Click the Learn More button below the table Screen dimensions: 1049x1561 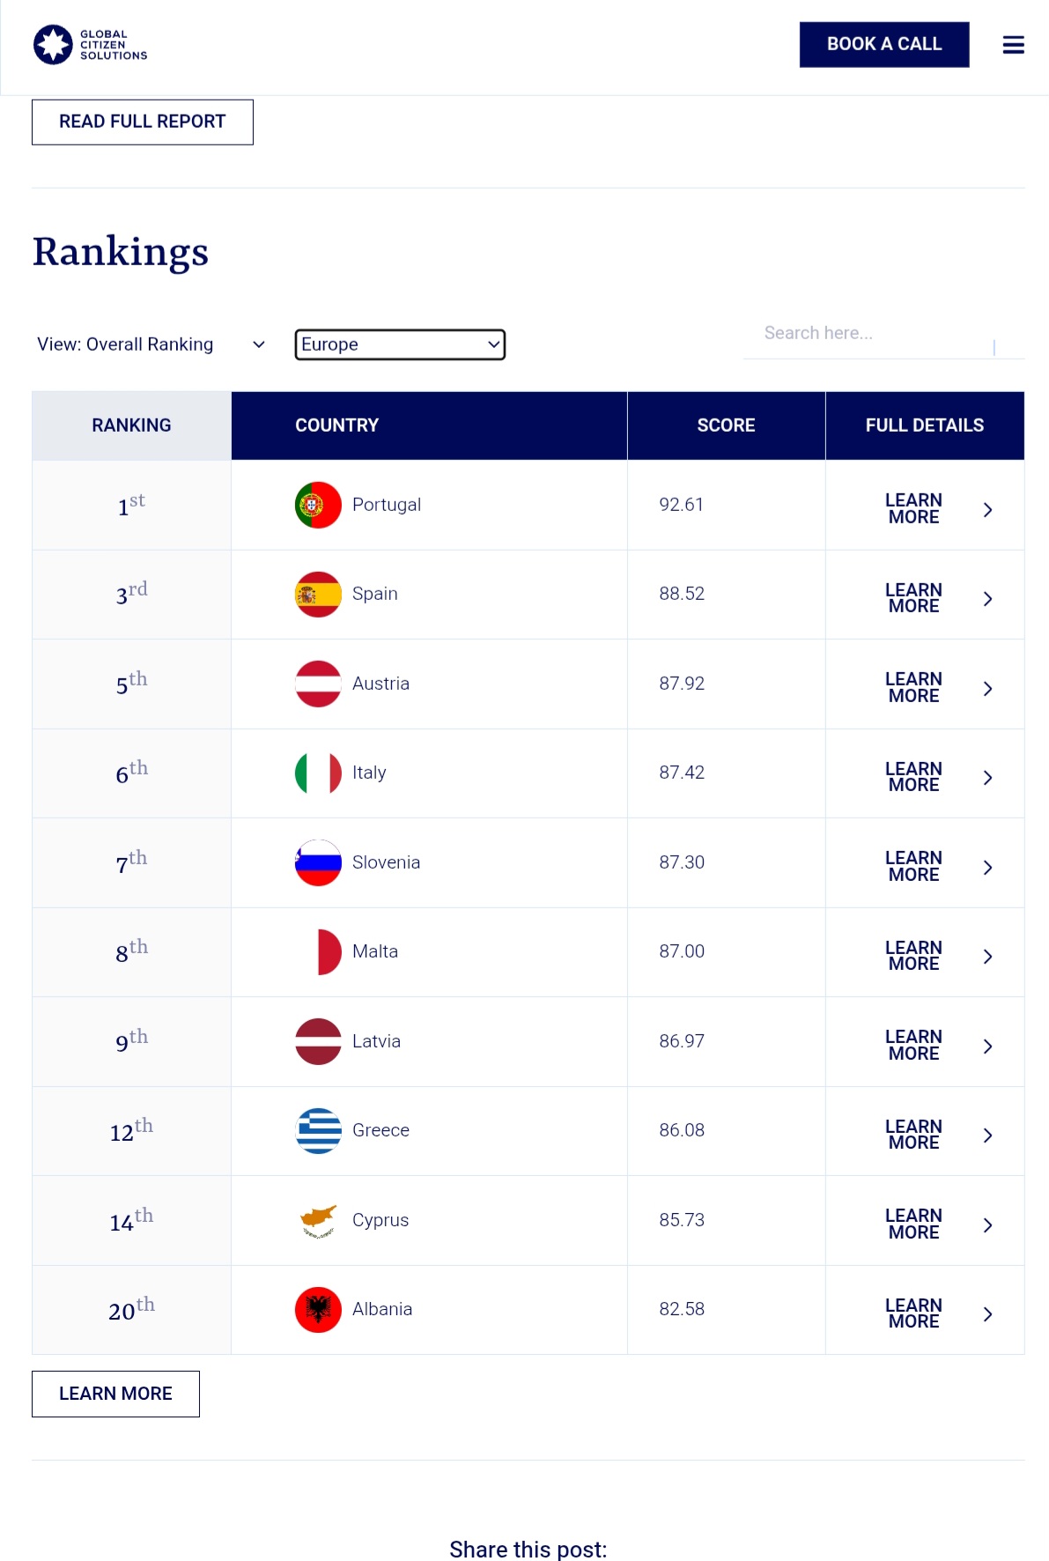coord(115,1394)
